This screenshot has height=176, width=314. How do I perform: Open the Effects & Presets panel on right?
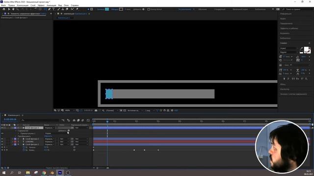[x=289, y=28]
